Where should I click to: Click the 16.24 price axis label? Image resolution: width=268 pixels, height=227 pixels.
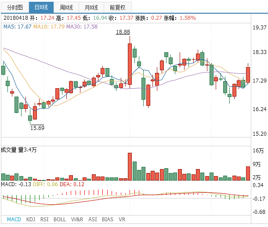260,109
